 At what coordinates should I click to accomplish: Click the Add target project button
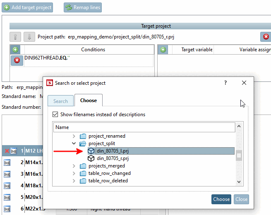29,7
